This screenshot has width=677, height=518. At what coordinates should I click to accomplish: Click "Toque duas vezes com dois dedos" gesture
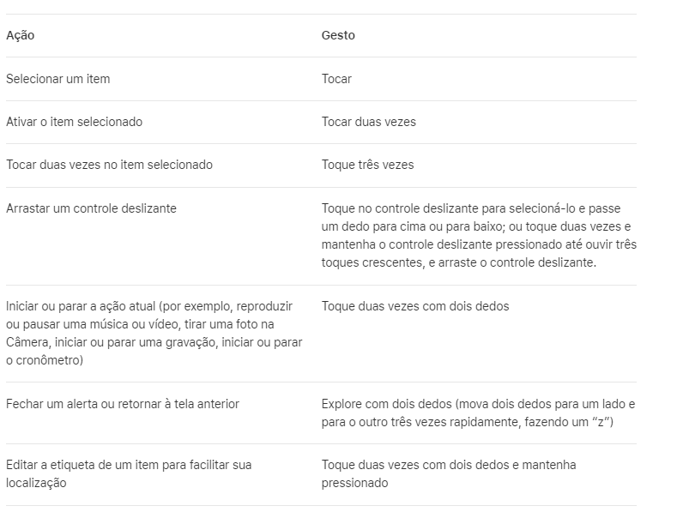click(x=414, y=306)
